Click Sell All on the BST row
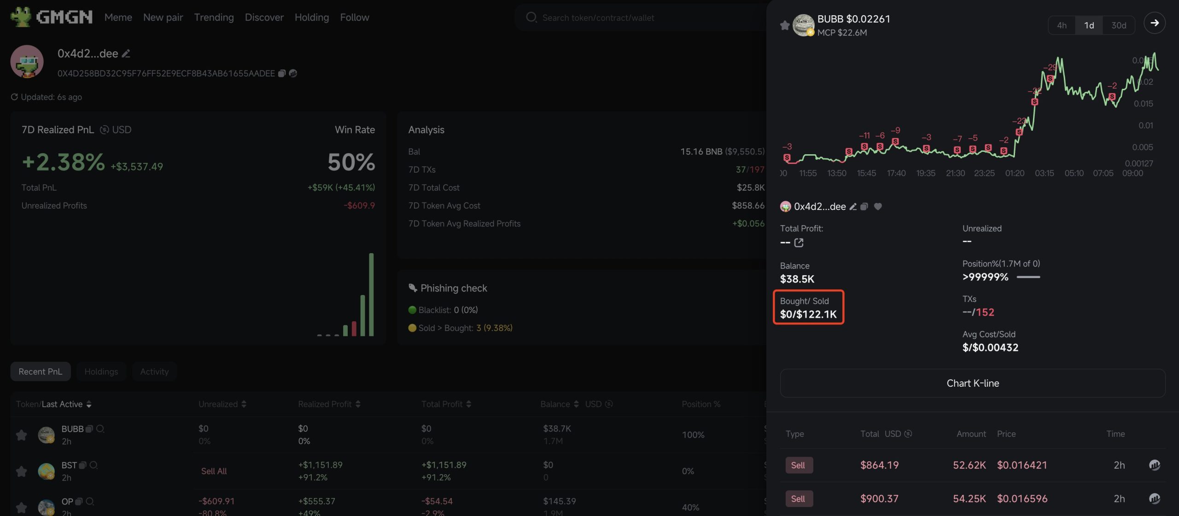 (x=214, y=471)
